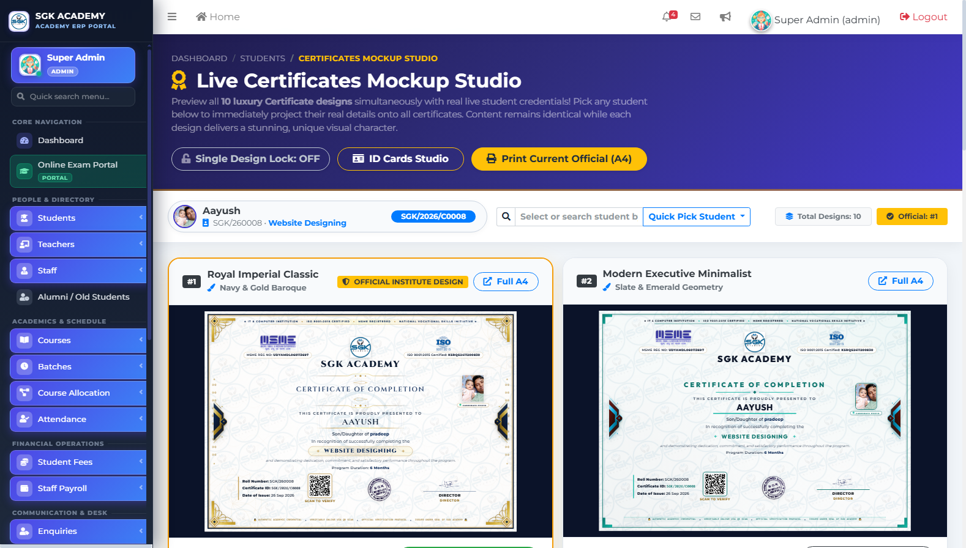Go to Home in top navigation

click(x=218, y=17)
